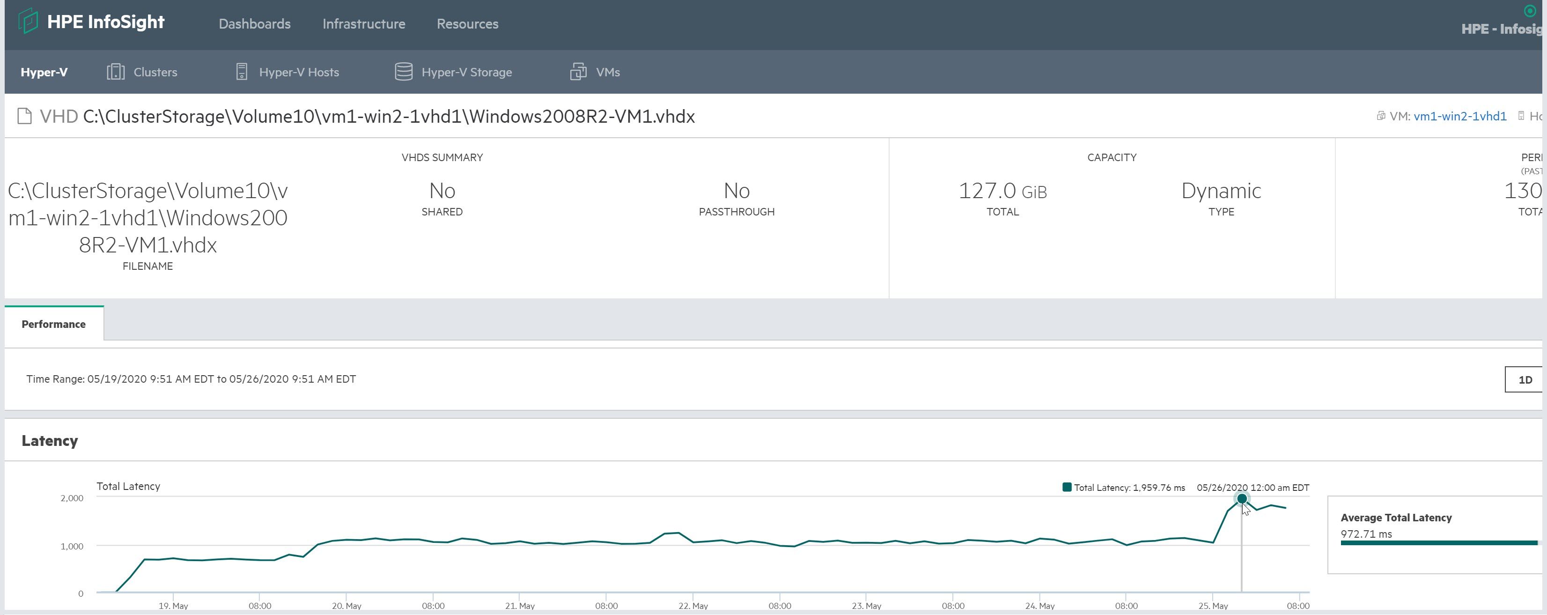The image size is (1547, 615).
Task: Click the '19. May' axis label
Action: (x=173, y=606)
